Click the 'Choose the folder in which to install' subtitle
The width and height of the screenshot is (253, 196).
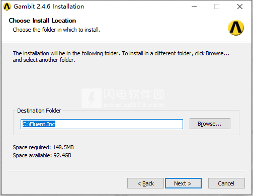[x=56, y=30]
